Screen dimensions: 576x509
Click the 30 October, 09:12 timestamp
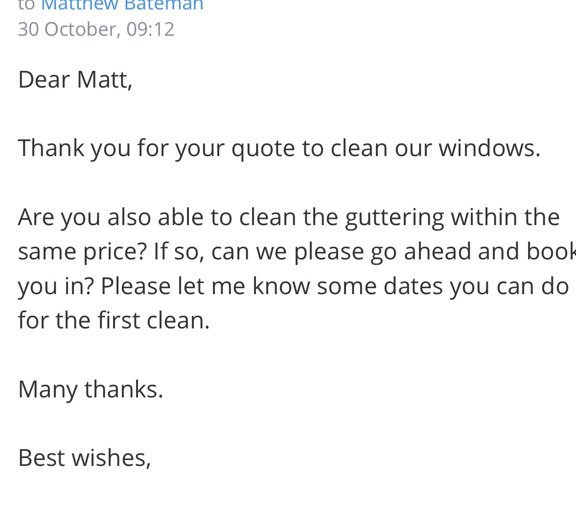pyautogui.click(x=96, y=29)
